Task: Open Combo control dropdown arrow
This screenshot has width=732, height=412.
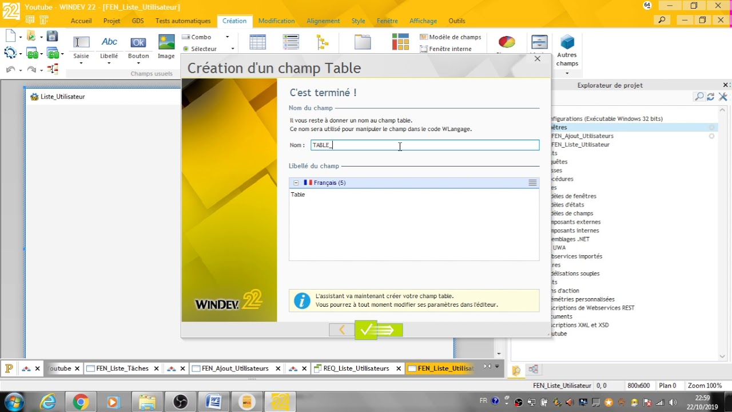Action: pyautogui.click(x=227, y=37)
